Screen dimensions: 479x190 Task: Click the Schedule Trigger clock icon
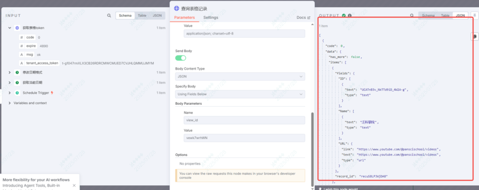[x=17, y=93]
